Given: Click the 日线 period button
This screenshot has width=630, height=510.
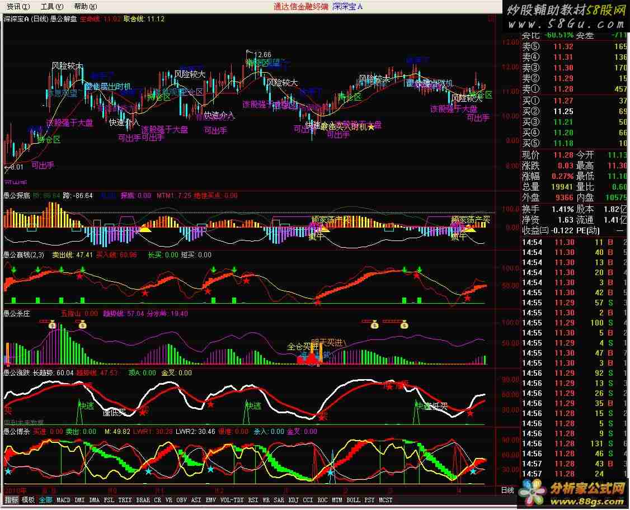Looking at the screenshot, I should (x=507, y=490).
